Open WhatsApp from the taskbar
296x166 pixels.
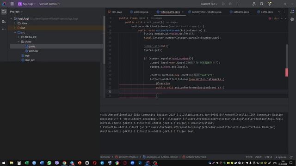tap(49, 163)
